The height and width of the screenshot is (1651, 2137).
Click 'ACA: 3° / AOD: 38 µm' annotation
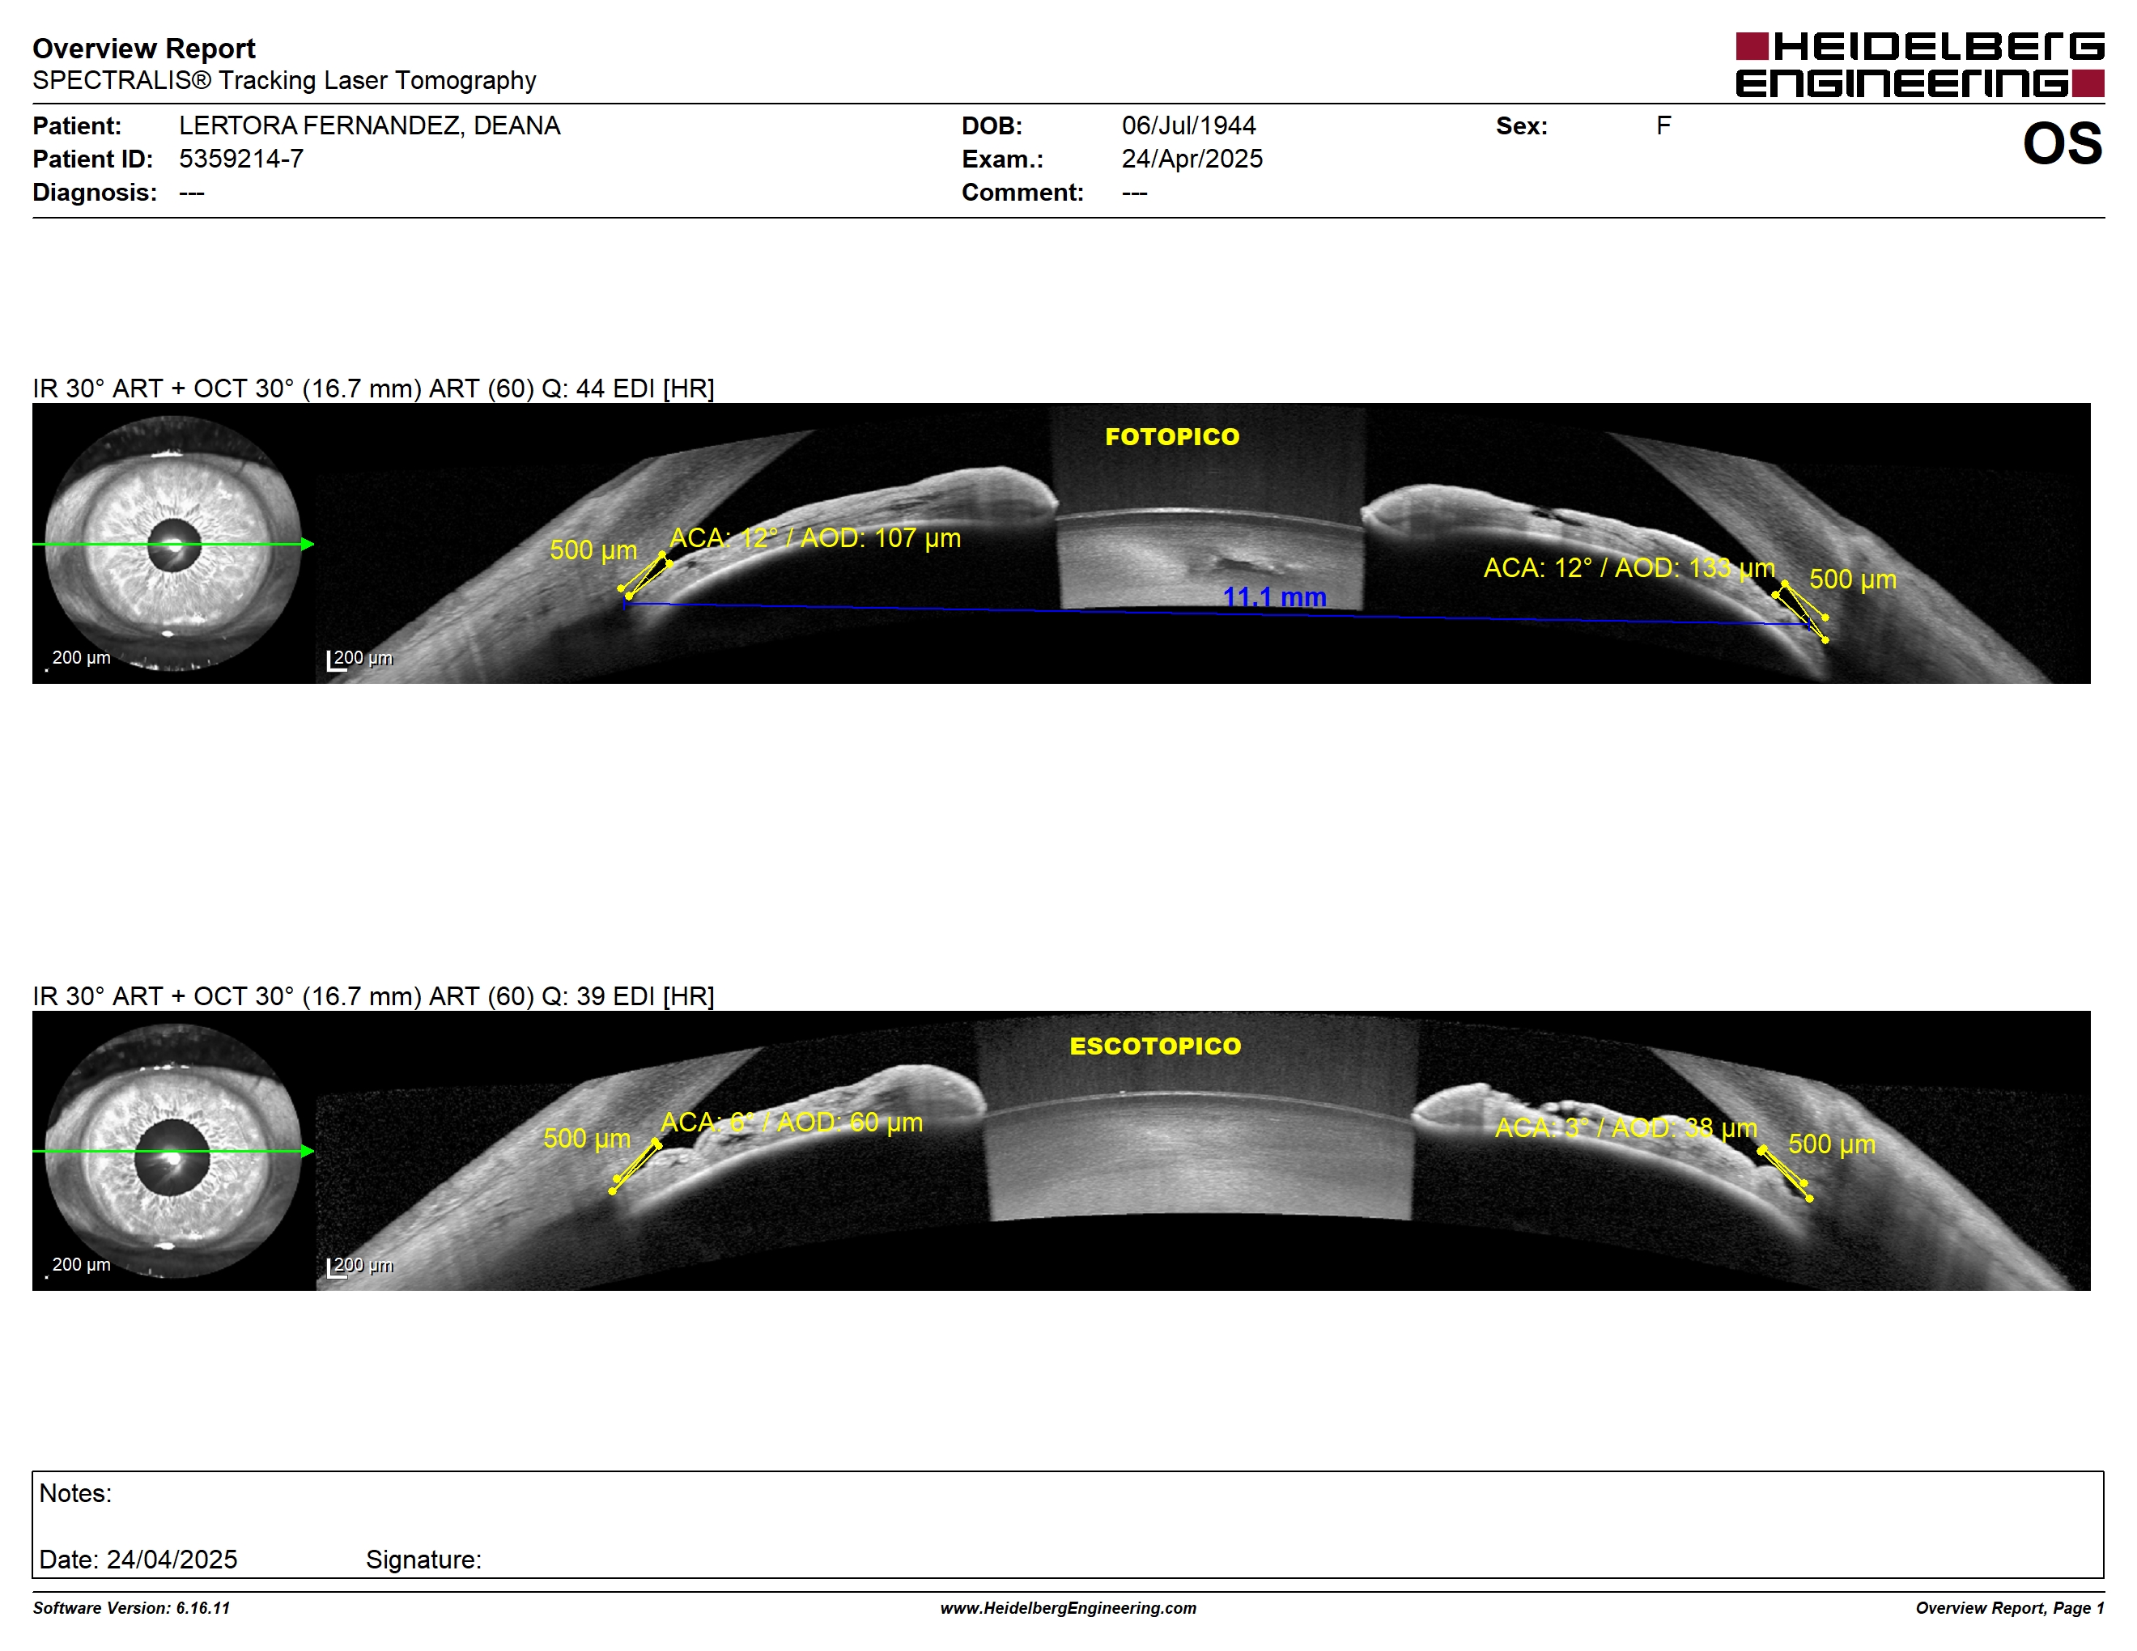[1626, 1127]
